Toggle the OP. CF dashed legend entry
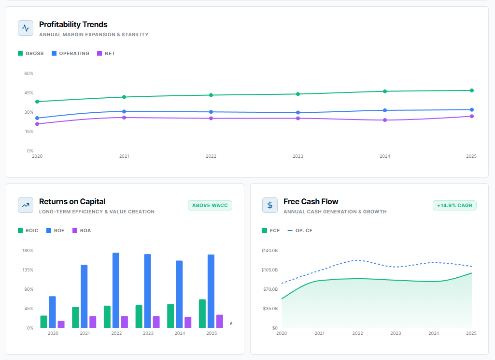Viewport: 495px width, 360px height. click(x=300, y=230)
